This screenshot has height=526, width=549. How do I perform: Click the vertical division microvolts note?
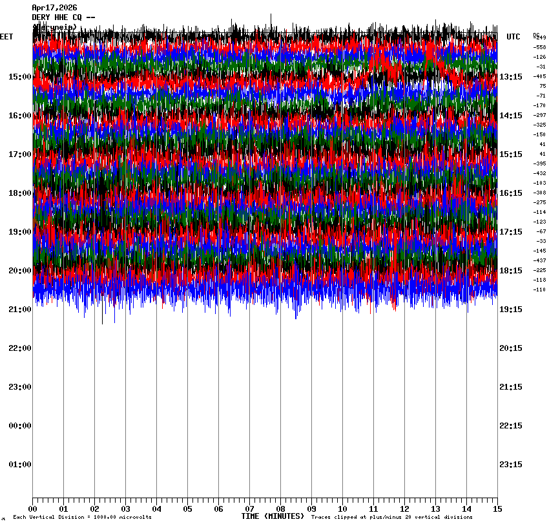pyautogui.click(x=82, y=518)
